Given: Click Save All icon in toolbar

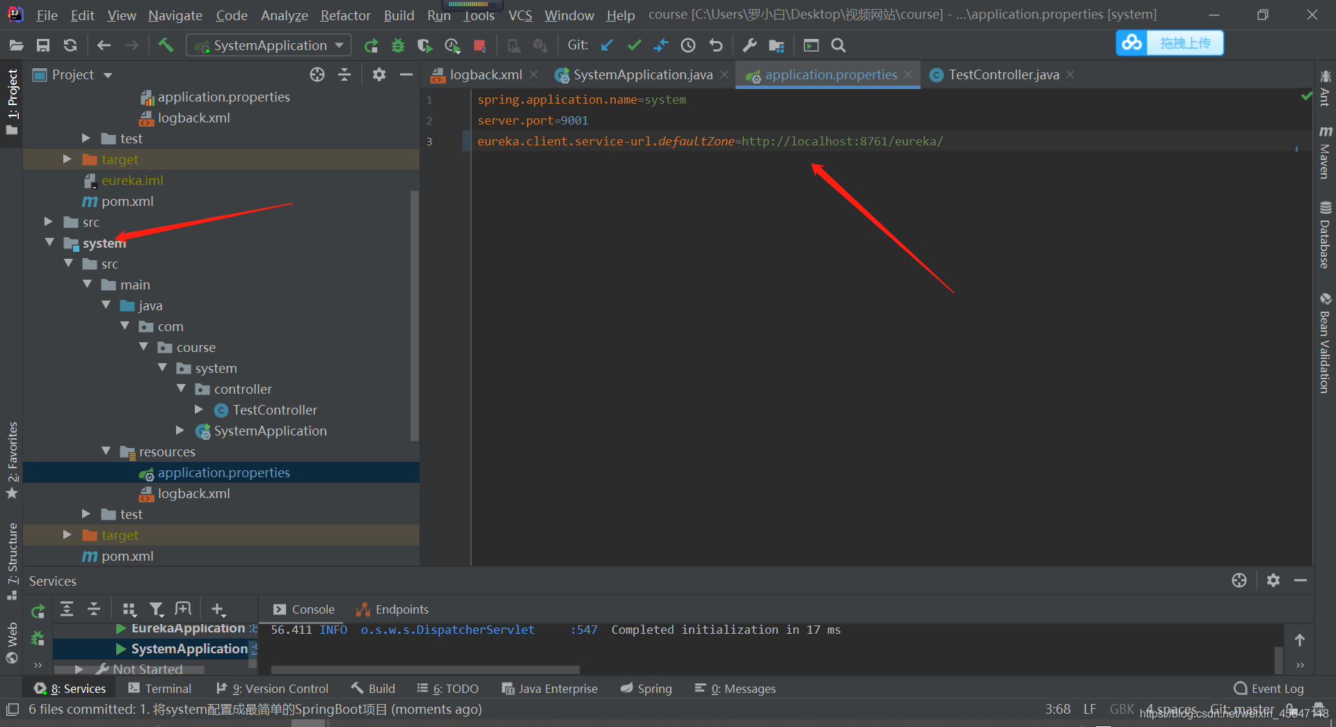Looking at the screenshot, I should (x=43, y=46).
